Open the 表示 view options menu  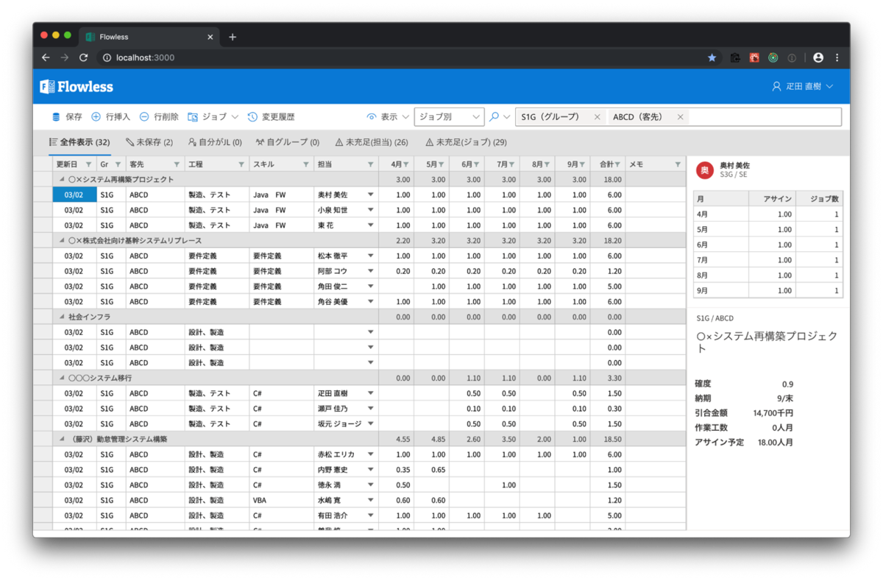click(388, 117)
